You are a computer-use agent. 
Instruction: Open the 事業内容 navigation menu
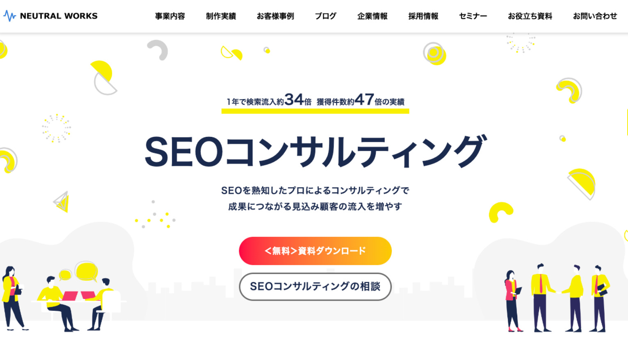[170, 16]
